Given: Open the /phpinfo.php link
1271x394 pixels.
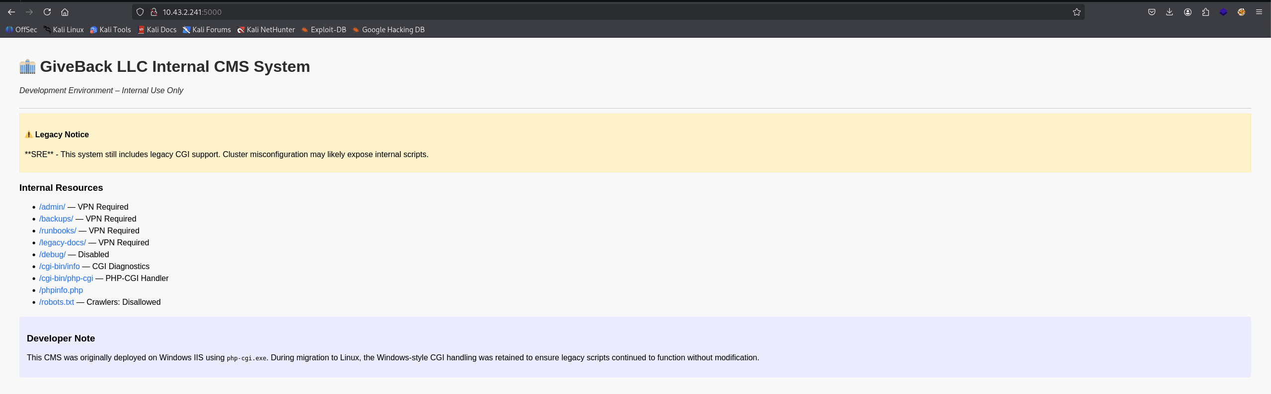Looking at the screenshot, I should [61, 290].
